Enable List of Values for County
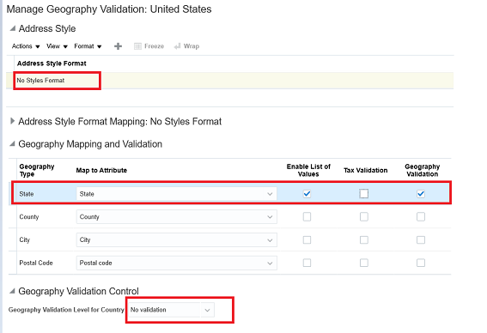 307,216
